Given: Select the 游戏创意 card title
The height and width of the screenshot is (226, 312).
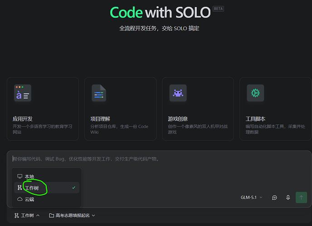Looking at the screenshot, I should pyautogui.click(x=178, y=119).
